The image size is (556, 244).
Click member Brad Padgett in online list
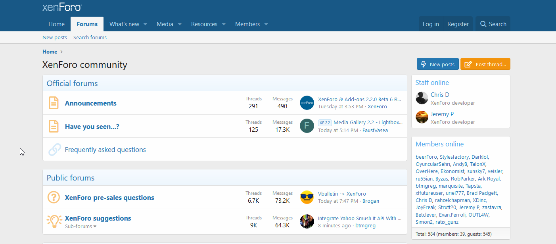482,193
